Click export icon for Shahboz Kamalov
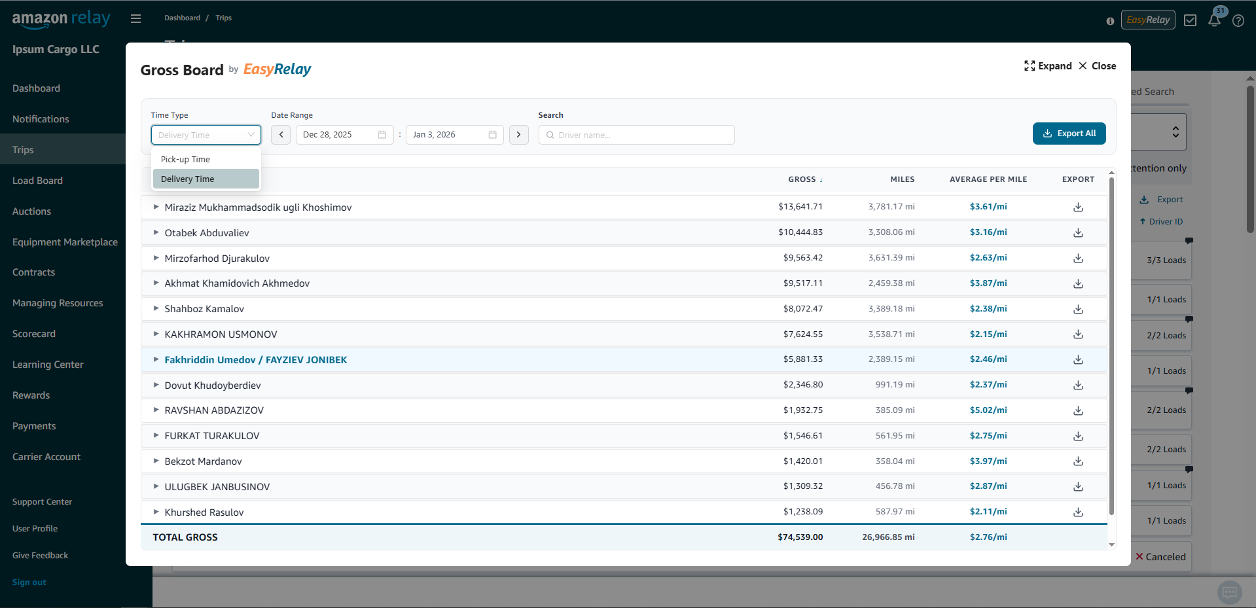1256x608 pixels. 1078,309
